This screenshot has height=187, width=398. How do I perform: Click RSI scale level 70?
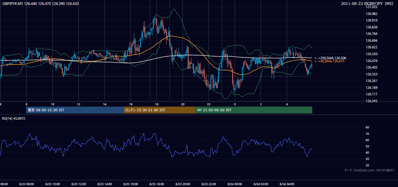367,134
